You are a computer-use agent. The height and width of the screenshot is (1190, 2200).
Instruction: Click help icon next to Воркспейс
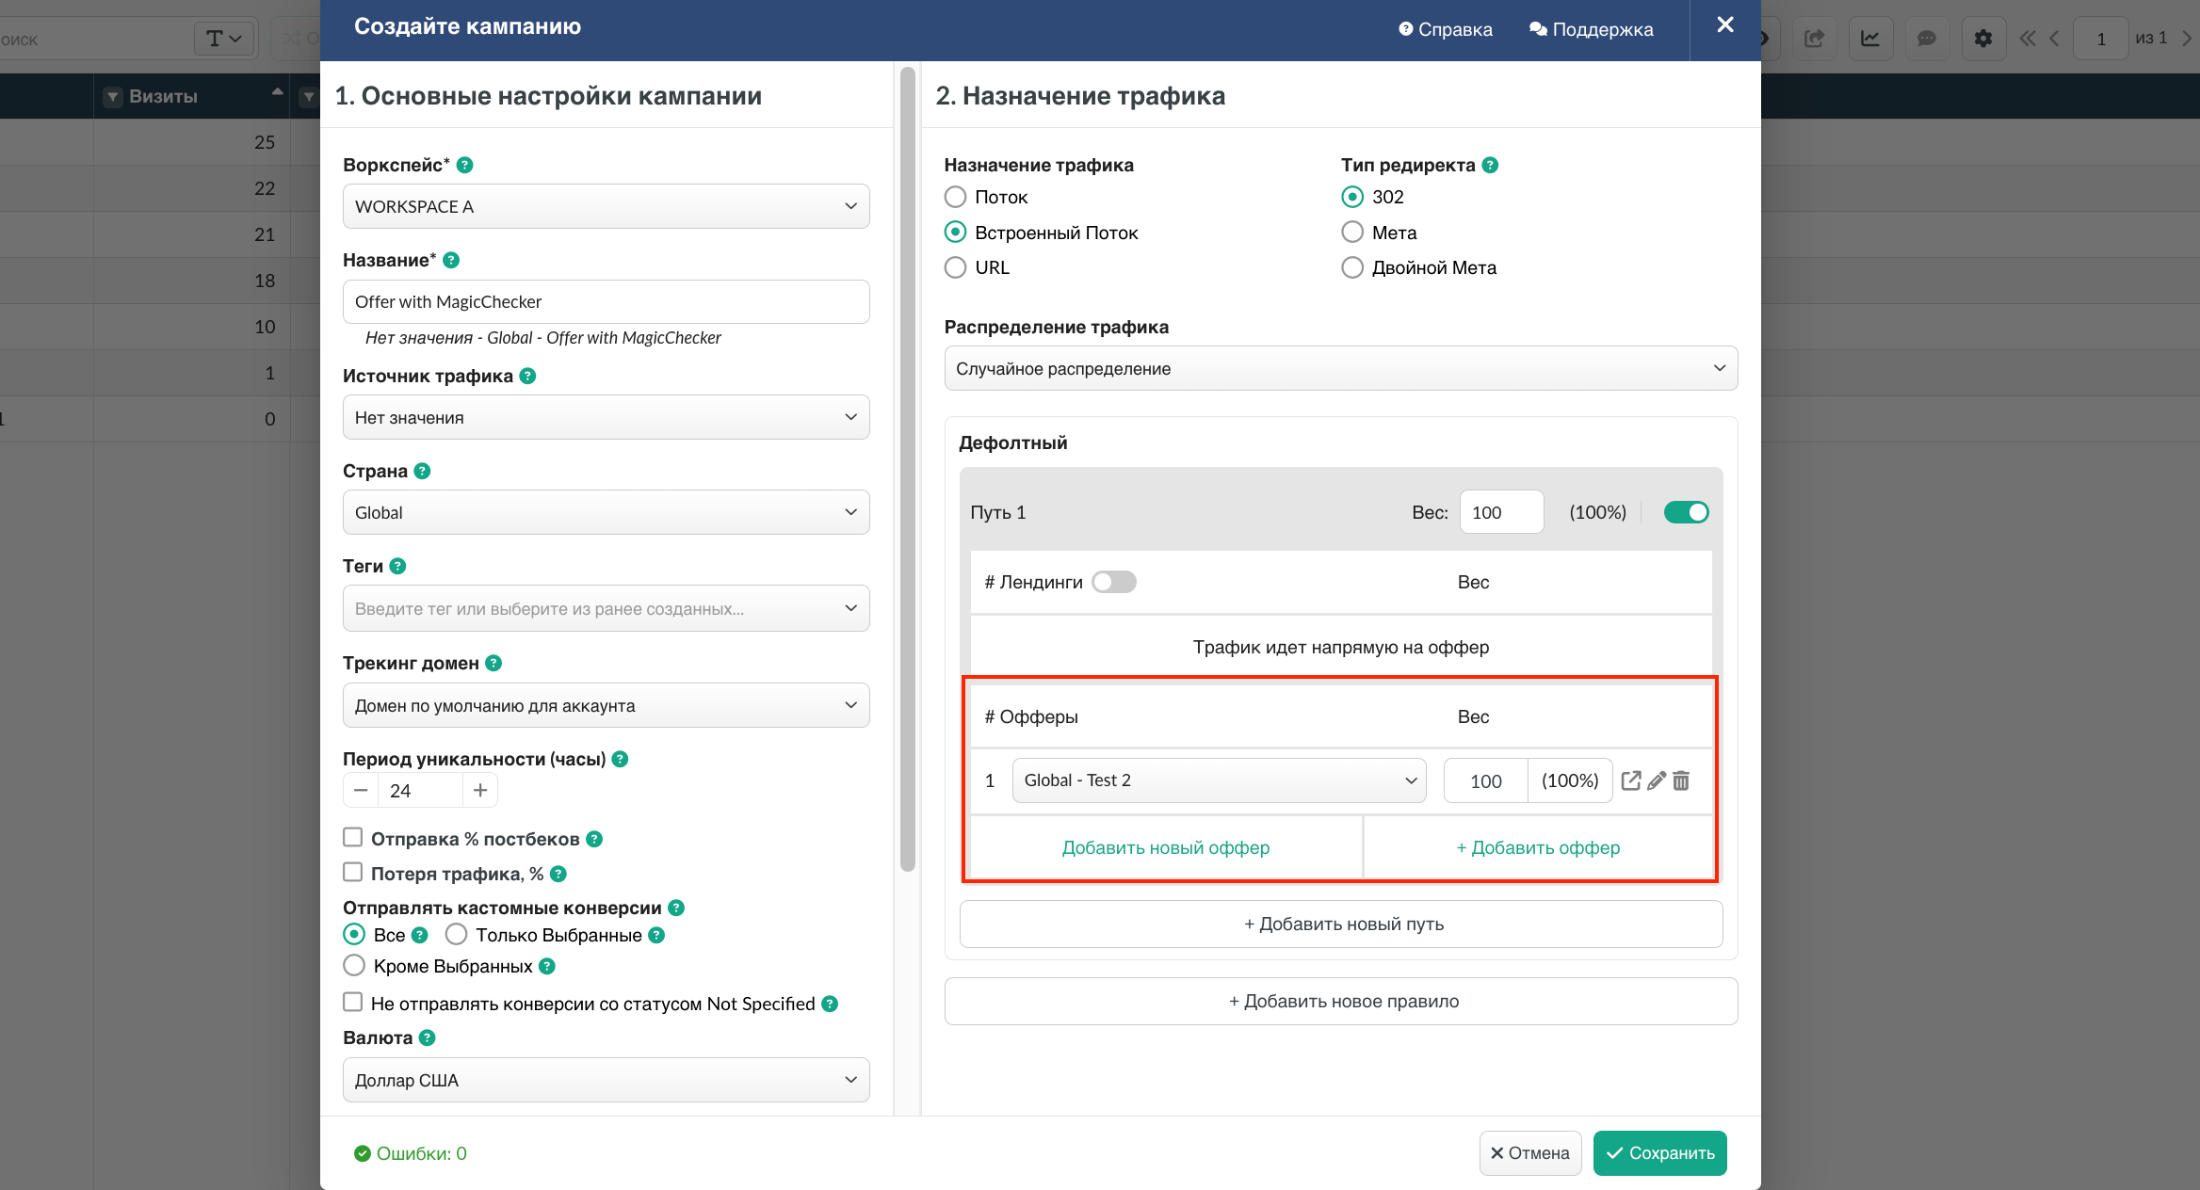coord(464,165)
